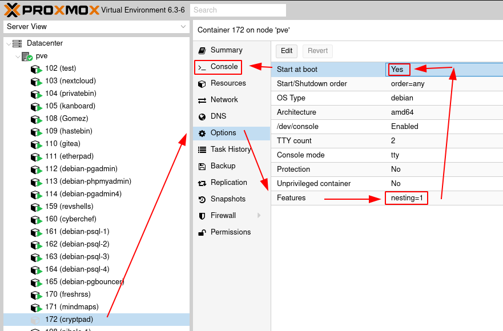Click the Resources cube icon
The image size is (503, 331).
[202, 84]
